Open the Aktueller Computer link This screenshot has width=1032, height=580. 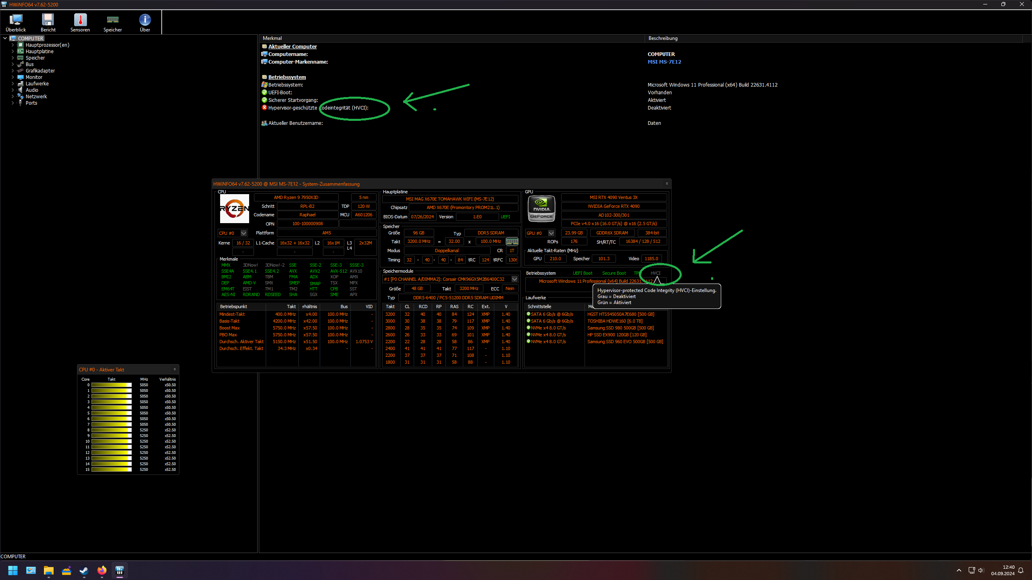tap(293, 46)
